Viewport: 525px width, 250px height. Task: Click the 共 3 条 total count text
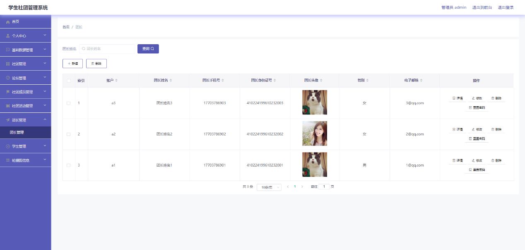[x=248, y=187]
